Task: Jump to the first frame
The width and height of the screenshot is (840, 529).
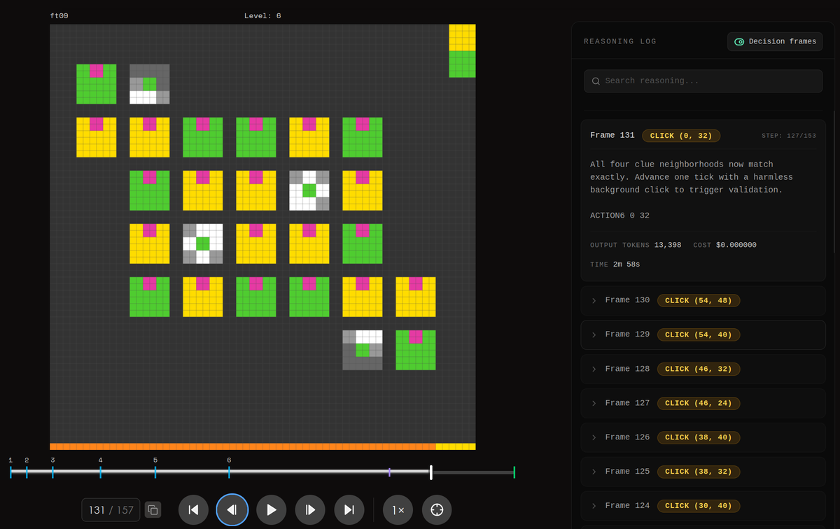Action: [193, 509]
